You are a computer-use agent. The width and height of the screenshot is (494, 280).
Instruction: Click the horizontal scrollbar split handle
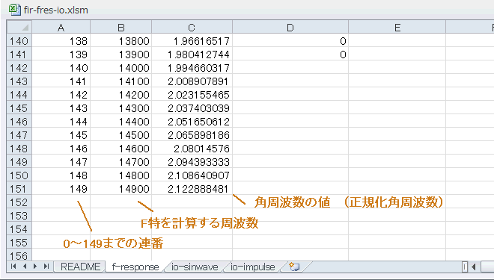[x=465, y=267]
